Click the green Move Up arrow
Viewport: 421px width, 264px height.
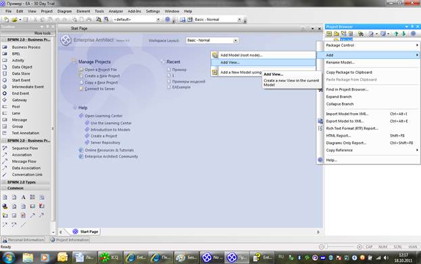396,34
